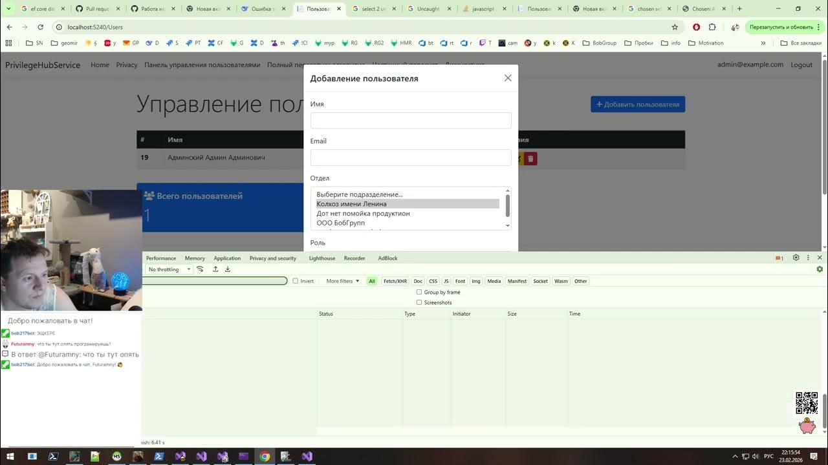Filter requests by Img
The width and height of the screenshot is (828, 465).
(x=476, y=281)
